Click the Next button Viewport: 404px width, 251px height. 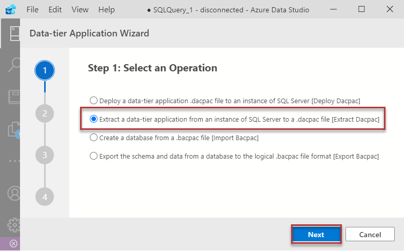point(316,235)
